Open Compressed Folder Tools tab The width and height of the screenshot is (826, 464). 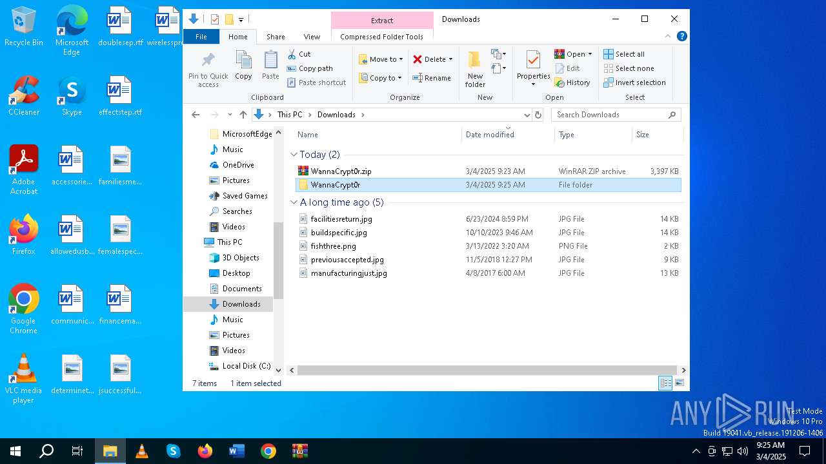(x=382, y=37)
